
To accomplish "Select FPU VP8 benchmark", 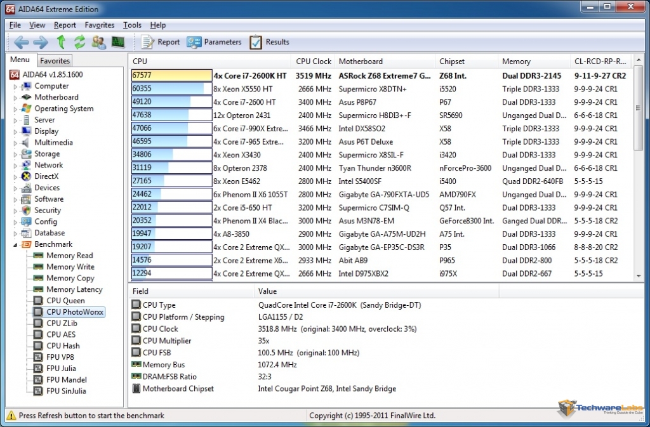I will pos(60,357).
